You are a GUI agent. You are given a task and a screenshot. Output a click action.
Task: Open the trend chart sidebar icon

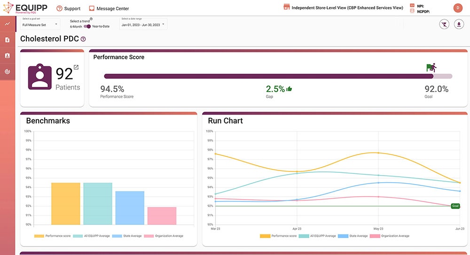click(8, 24)
